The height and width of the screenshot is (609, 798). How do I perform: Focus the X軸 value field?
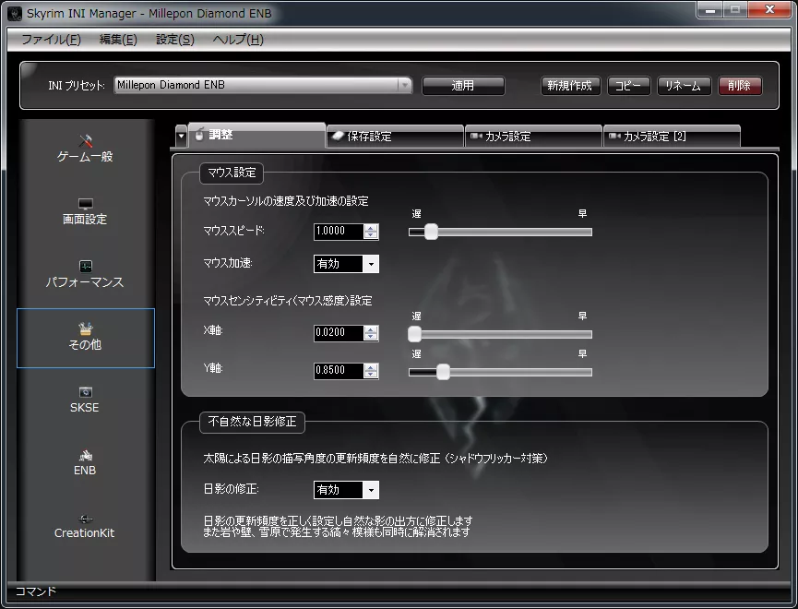(x=339, y=333)
